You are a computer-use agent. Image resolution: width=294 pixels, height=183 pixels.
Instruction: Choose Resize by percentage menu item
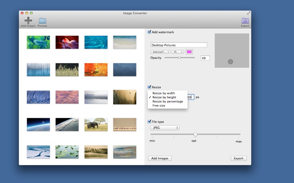pos(168,101)
